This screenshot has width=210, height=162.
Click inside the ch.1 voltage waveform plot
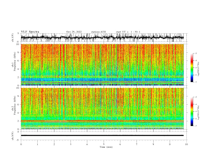(102, 38)
